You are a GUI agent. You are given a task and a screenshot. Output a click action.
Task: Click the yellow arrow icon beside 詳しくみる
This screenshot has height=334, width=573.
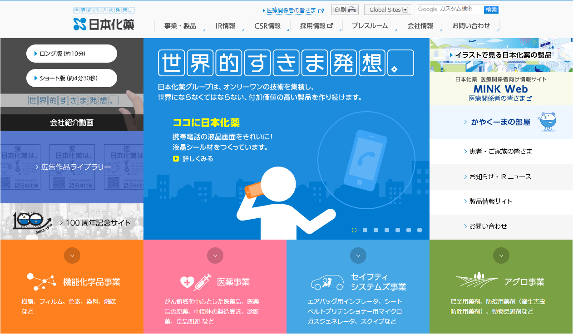pyautogui.click(x=176, y=159)
